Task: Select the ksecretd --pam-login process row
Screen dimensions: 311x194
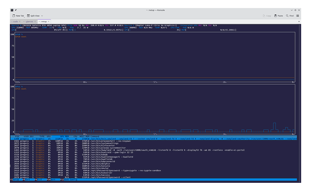Action: click(154, 153)
